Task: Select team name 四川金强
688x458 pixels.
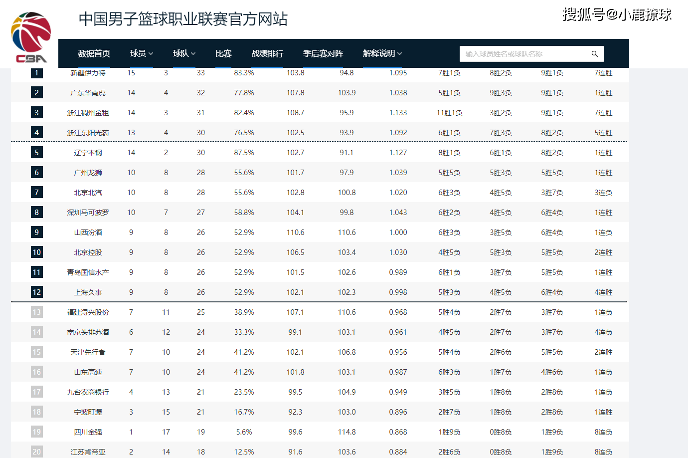Action: click(x=88, y=432)
